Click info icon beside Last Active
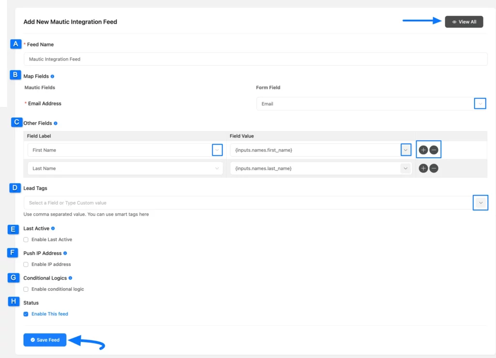Screen dimensions: 496x358 tap(53, 228)
